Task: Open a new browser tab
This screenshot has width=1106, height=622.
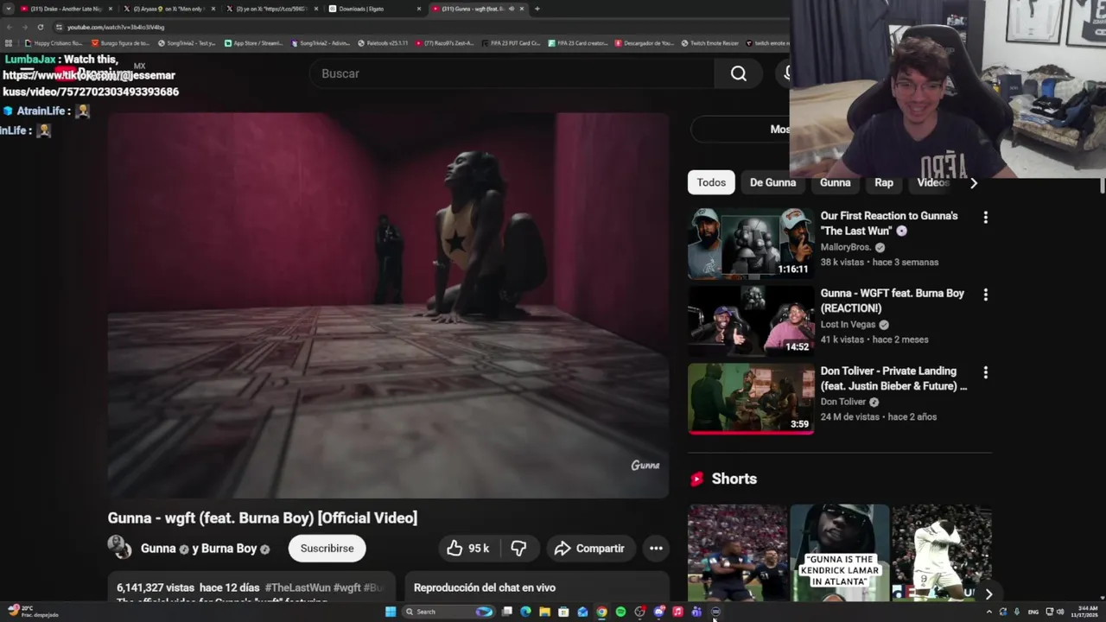Action: point(537,9)
